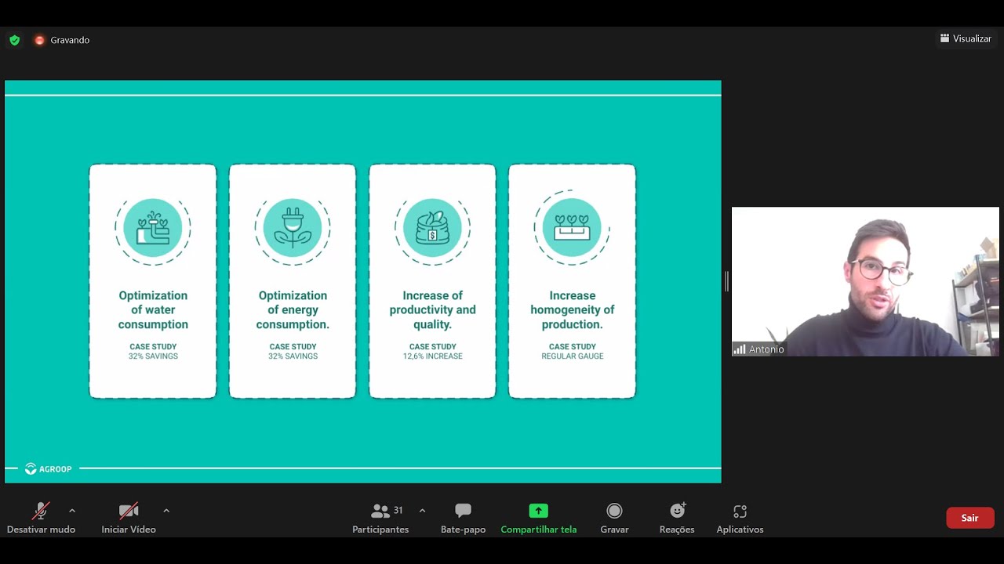Expand participants options arrow
Viewport: 1004px width, 564px height.
[422, 511]
